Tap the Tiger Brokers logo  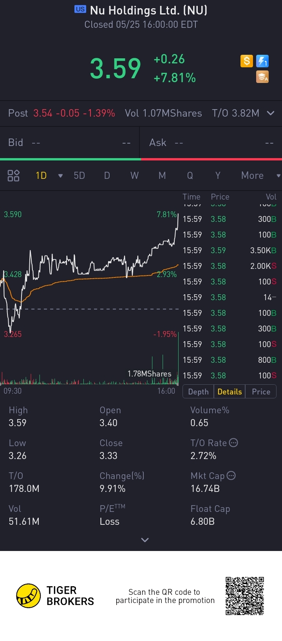[55, 596]
